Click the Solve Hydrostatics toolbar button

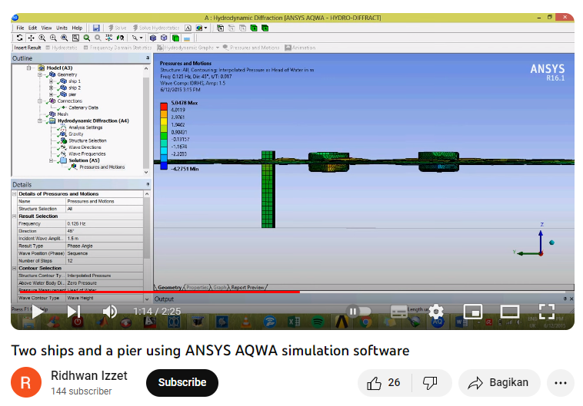(156, 28)
